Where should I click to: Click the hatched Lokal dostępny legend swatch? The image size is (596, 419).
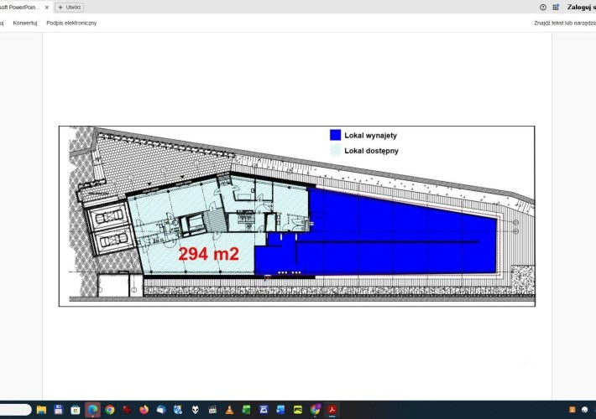point(335,150)
